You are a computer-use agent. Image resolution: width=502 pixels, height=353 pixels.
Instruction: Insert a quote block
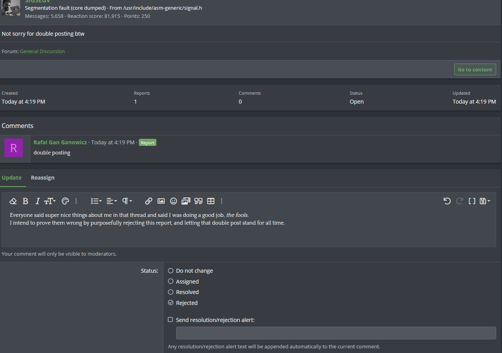click(x=198, y=201)
